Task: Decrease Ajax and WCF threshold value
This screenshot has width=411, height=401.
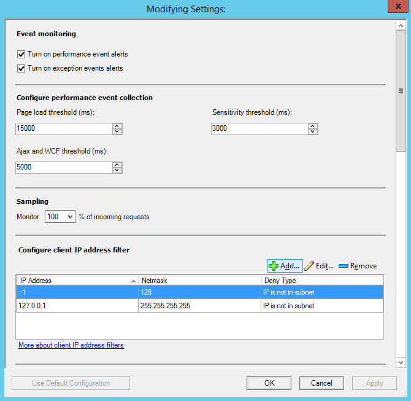Action: coord(117,170)
